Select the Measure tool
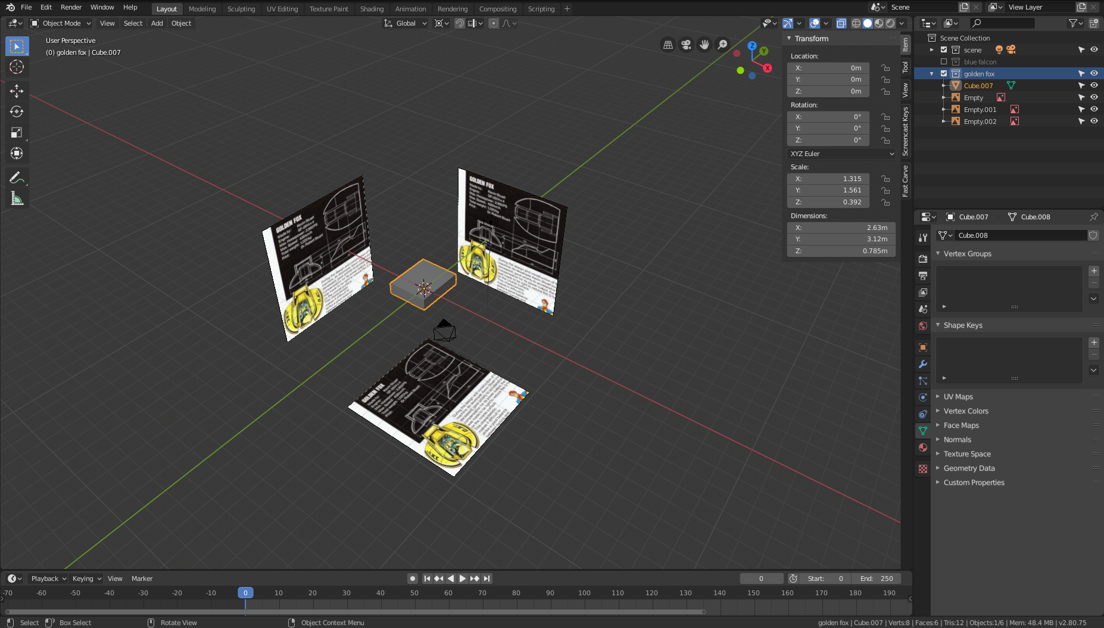This screenshot has height=628, width=1104. [17, 198]
